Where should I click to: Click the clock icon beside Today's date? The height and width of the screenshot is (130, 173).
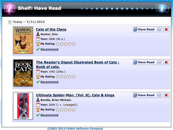coord(10,22)
